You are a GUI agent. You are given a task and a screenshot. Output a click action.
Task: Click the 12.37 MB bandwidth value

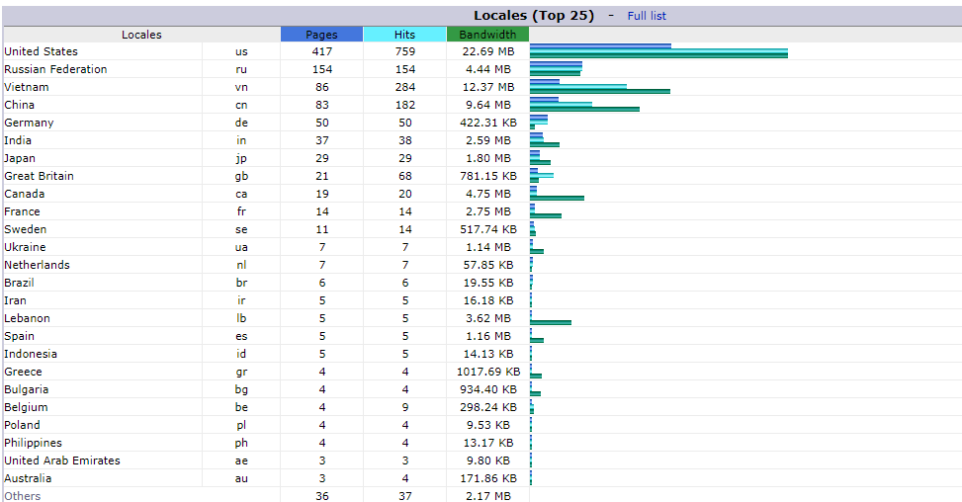coord(488,87)
